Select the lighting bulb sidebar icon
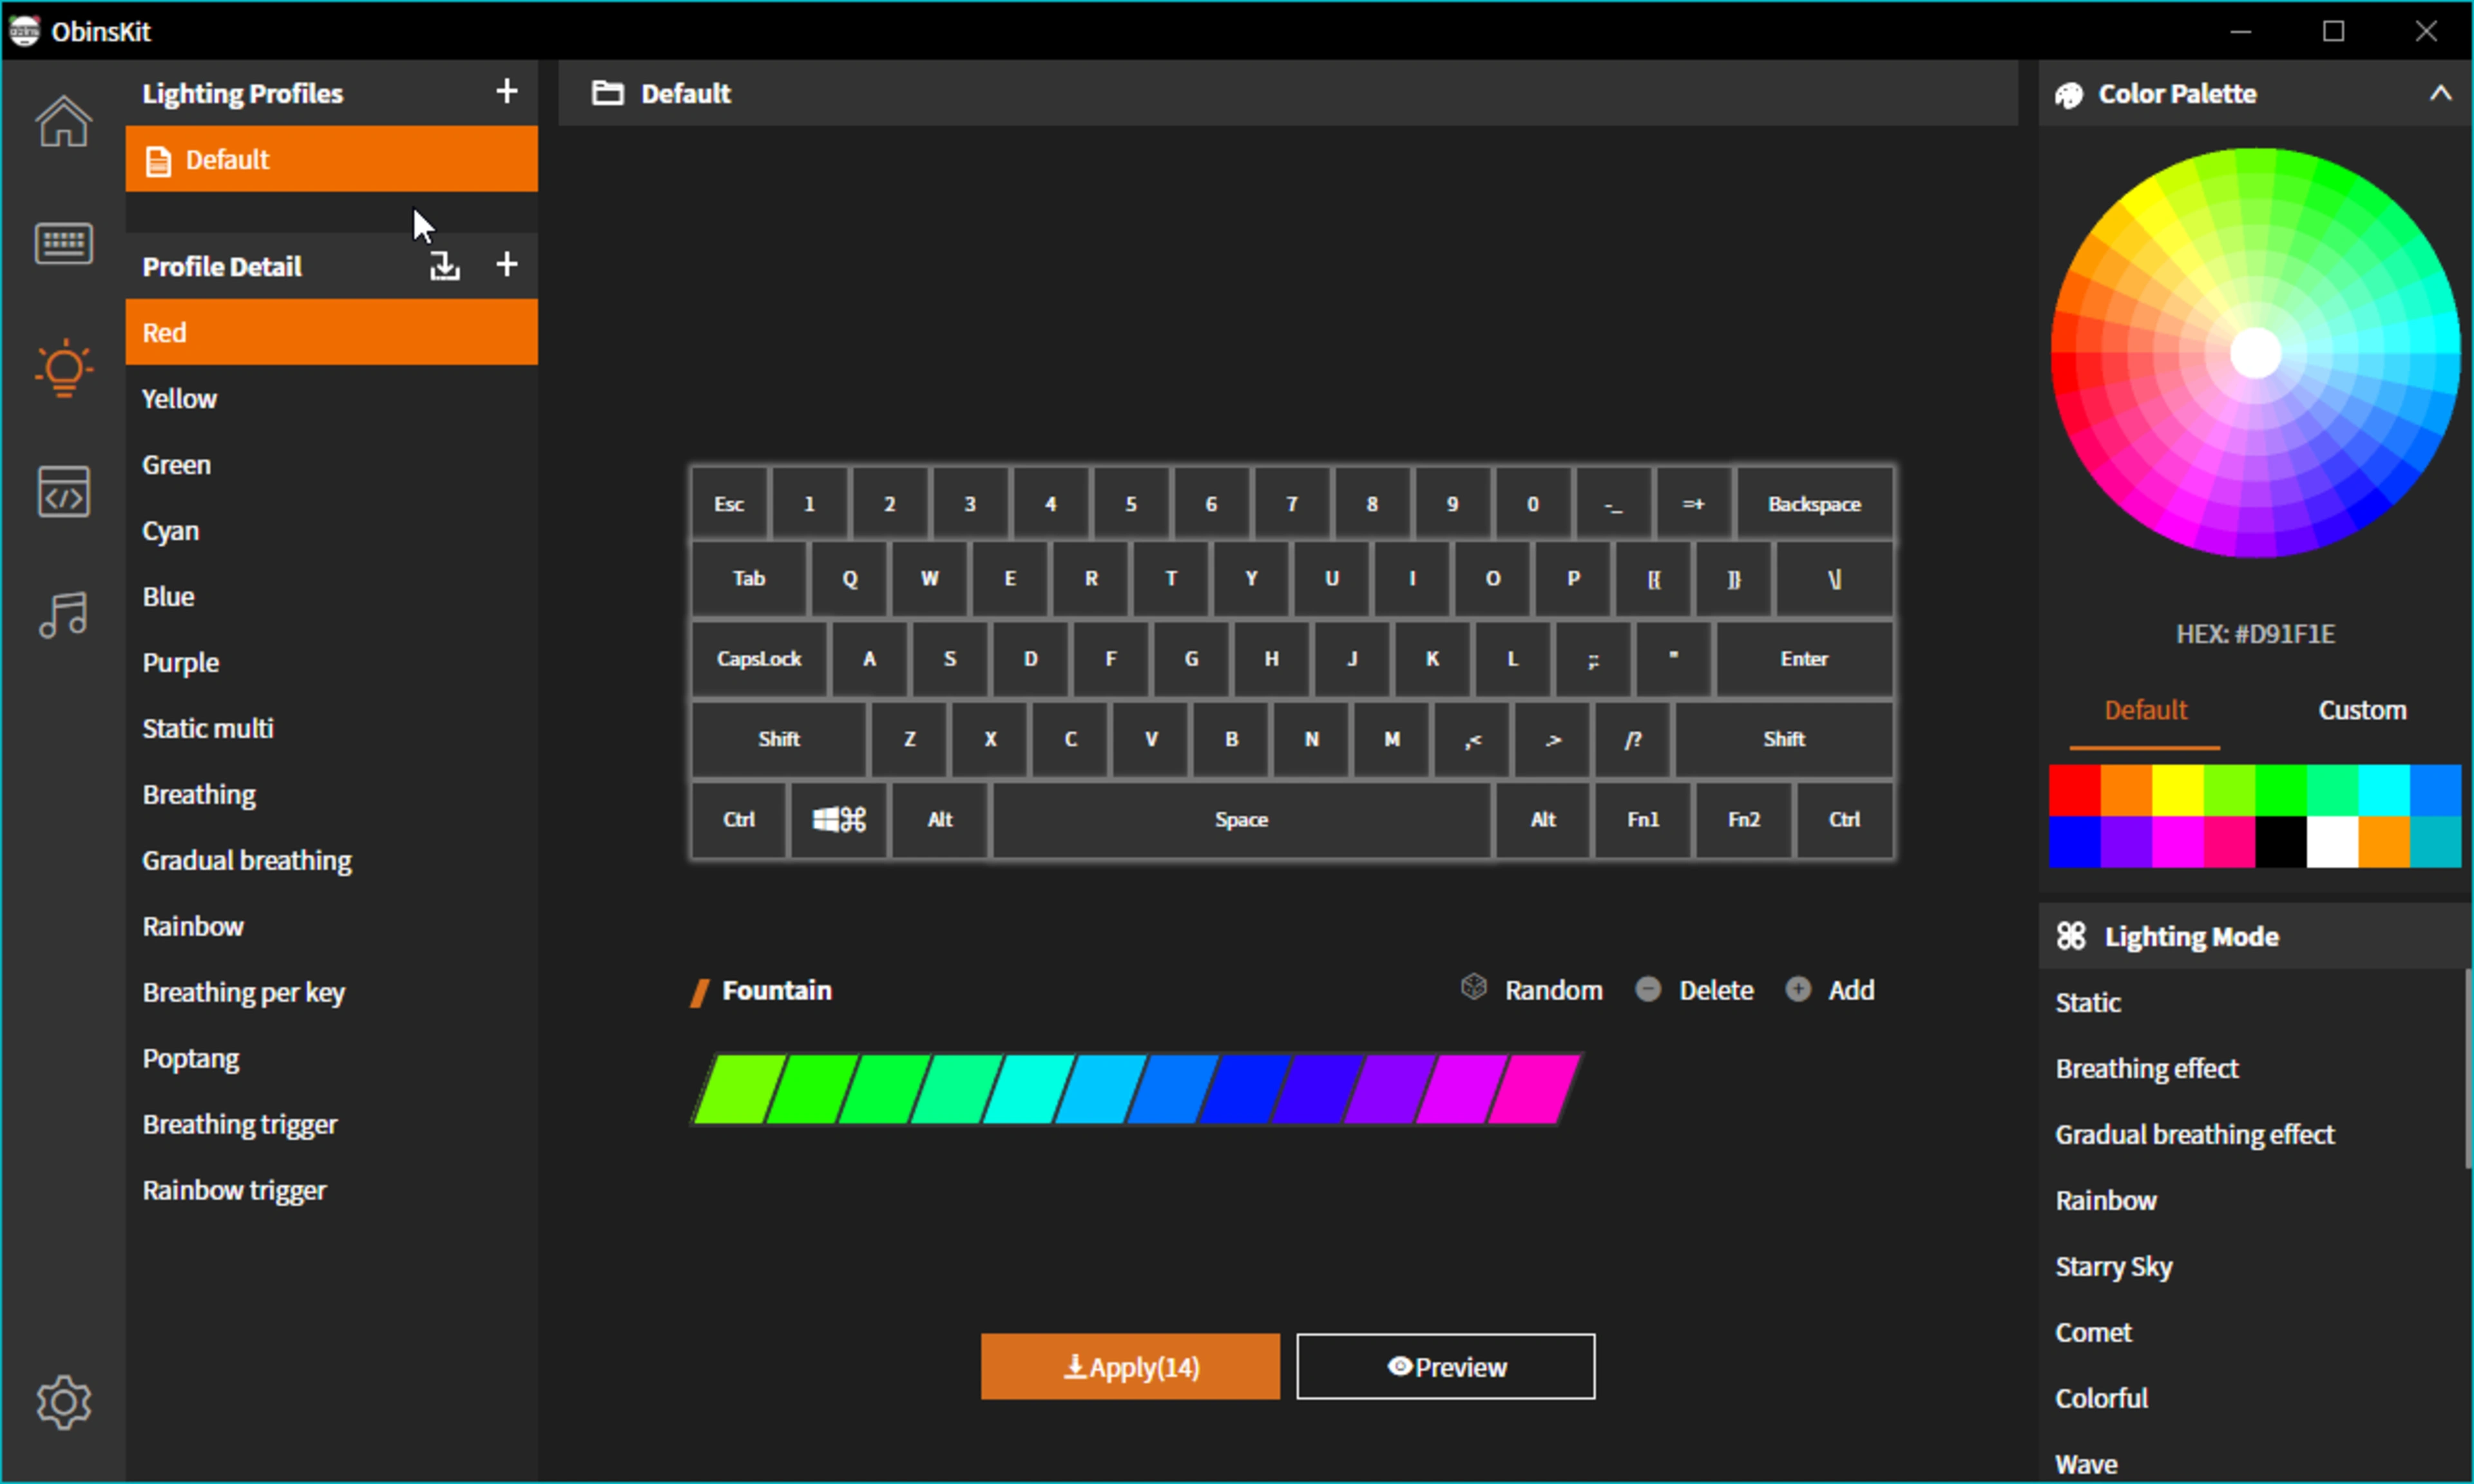Viewport: 2474px width, 1484px height. click(63, 368)
